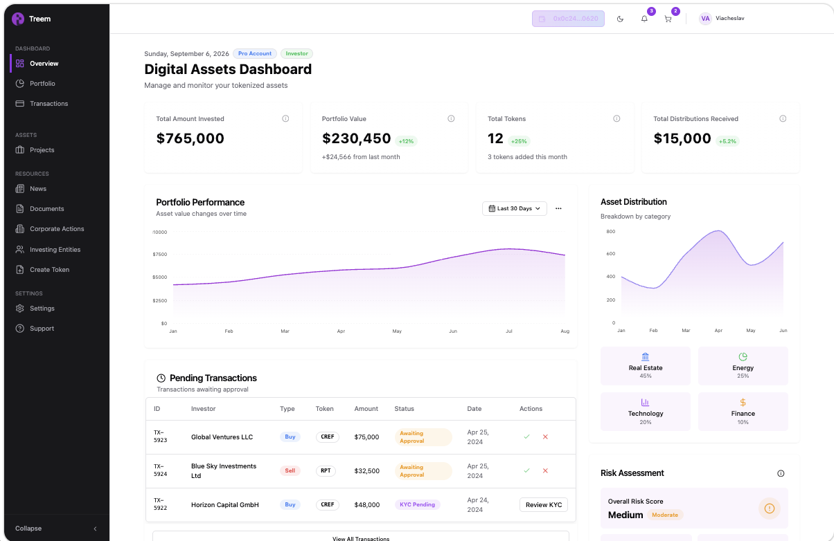Image resolution: width=834 pixels, height=541 pixels.
Task: Collapse the sidebar with the chevron
Action: pos(95,529)
